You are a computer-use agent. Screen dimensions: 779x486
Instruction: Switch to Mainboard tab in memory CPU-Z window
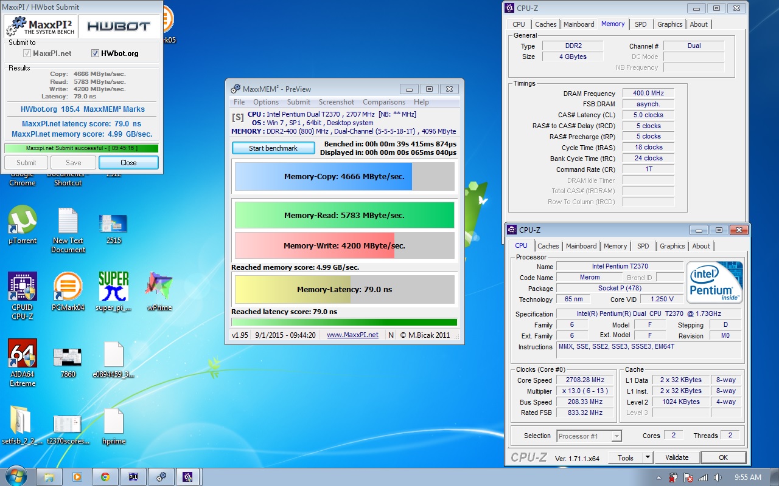click(x=579, y=24)
